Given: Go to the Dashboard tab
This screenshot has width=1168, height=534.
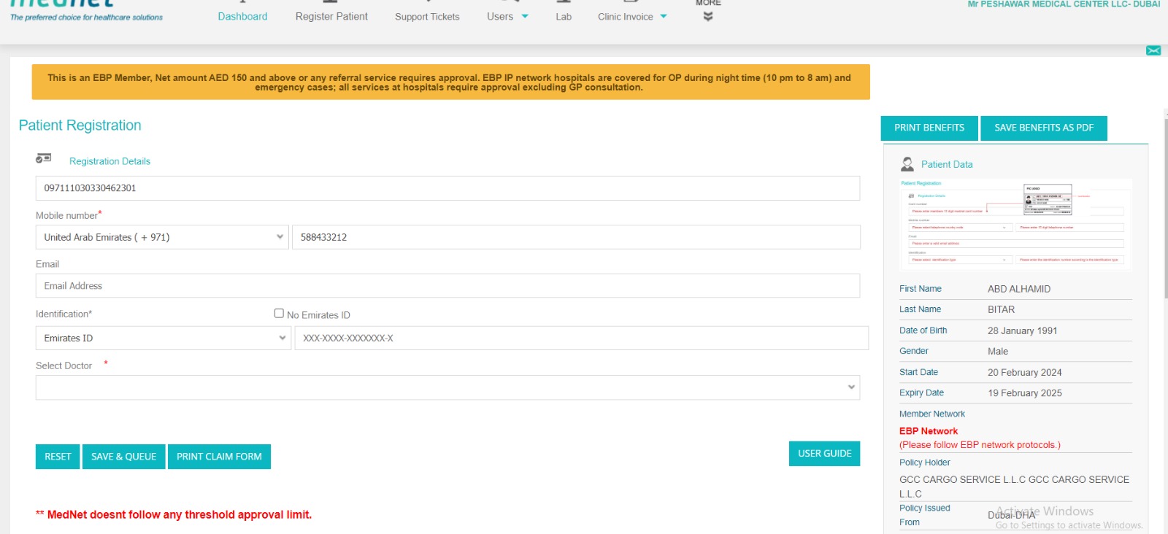Looking at the screenshot, I should coord(242,17).
